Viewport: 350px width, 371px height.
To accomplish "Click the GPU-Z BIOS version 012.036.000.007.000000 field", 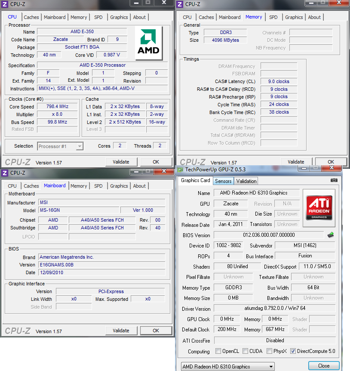I will pos(269,235).
